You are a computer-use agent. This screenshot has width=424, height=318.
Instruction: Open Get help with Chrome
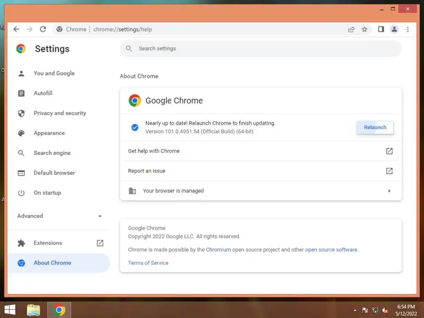tap(261, 151)
